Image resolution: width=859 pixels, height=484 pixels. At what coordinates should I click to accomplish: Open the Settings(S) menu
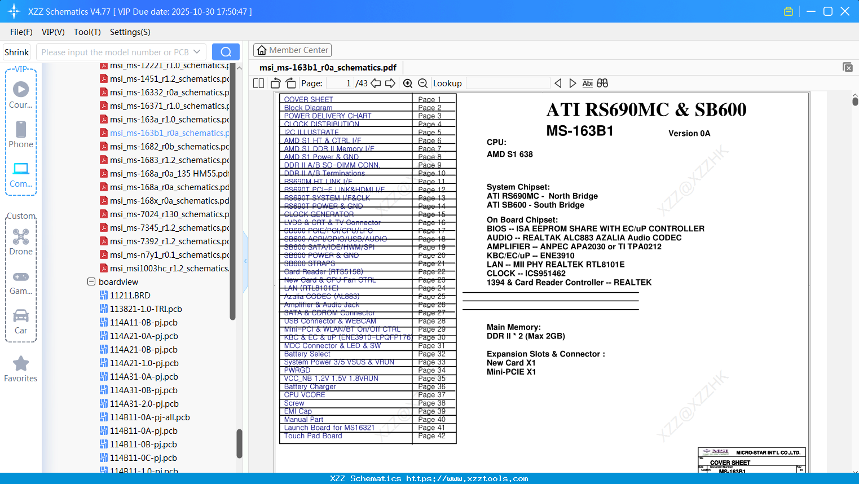click(x=130, y=32)
